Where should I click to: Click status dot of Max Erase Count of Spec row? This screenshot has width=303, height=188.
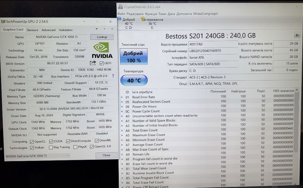122,150
